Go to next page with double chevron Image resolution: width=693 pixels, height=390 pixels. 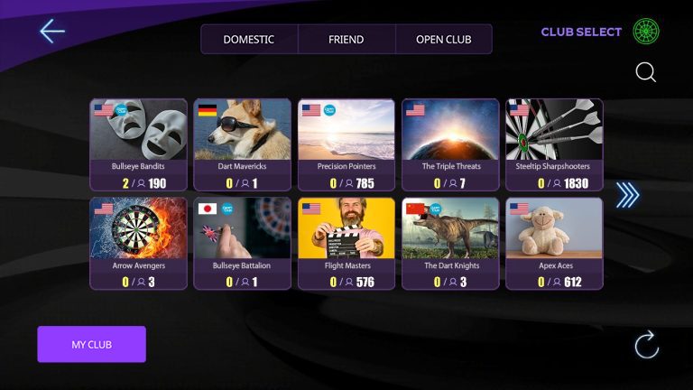(628, 195)
